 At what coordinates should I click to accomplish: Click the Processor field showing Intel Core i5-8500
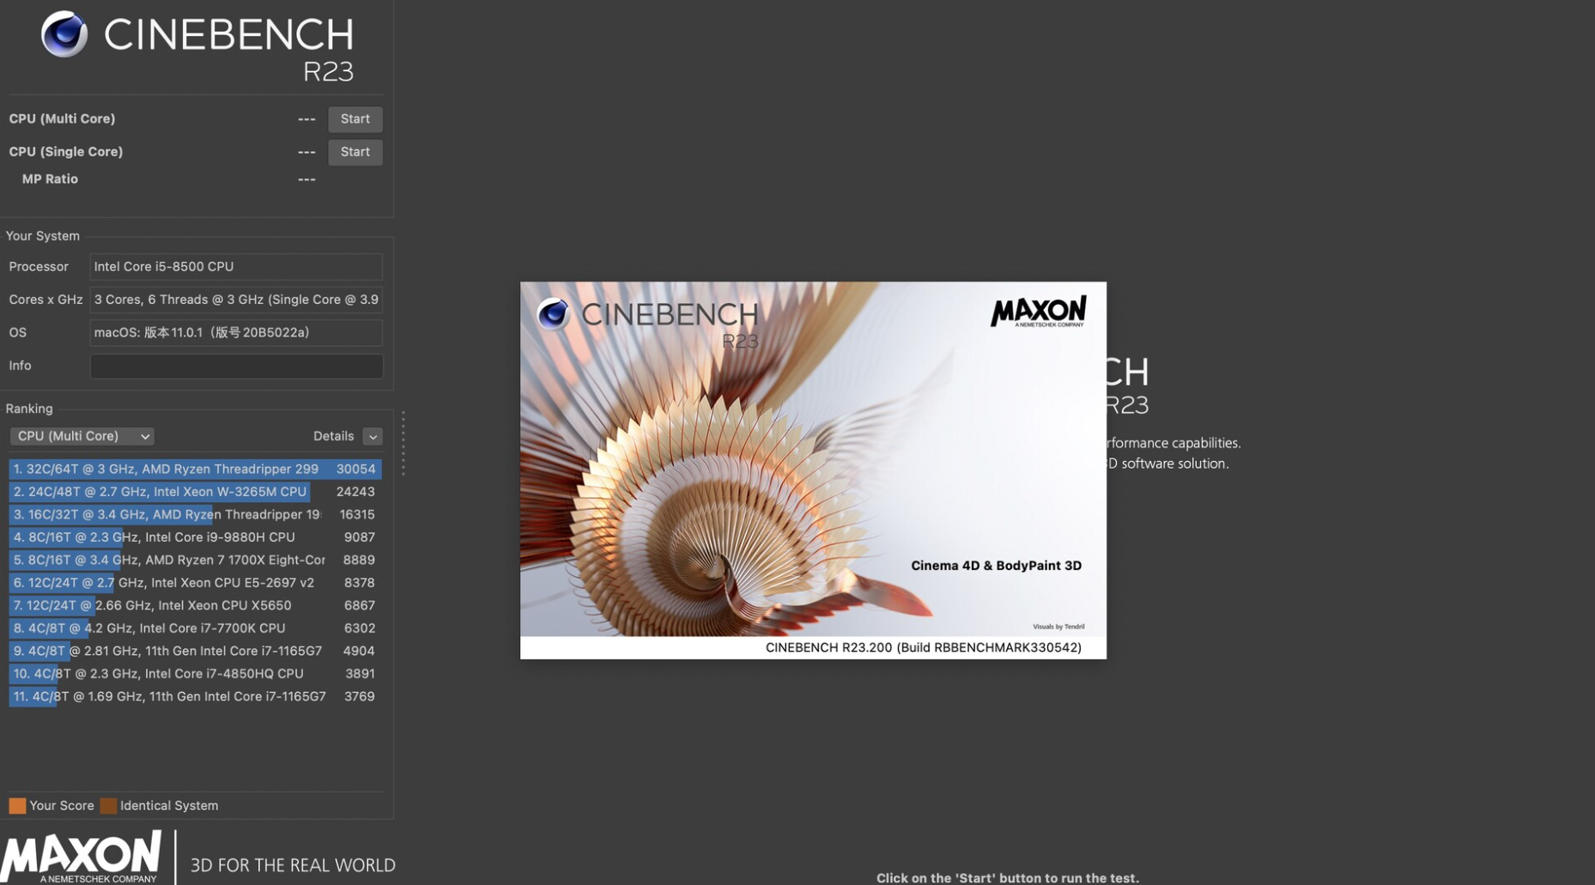pyautogui.click(x=235, y=266)
